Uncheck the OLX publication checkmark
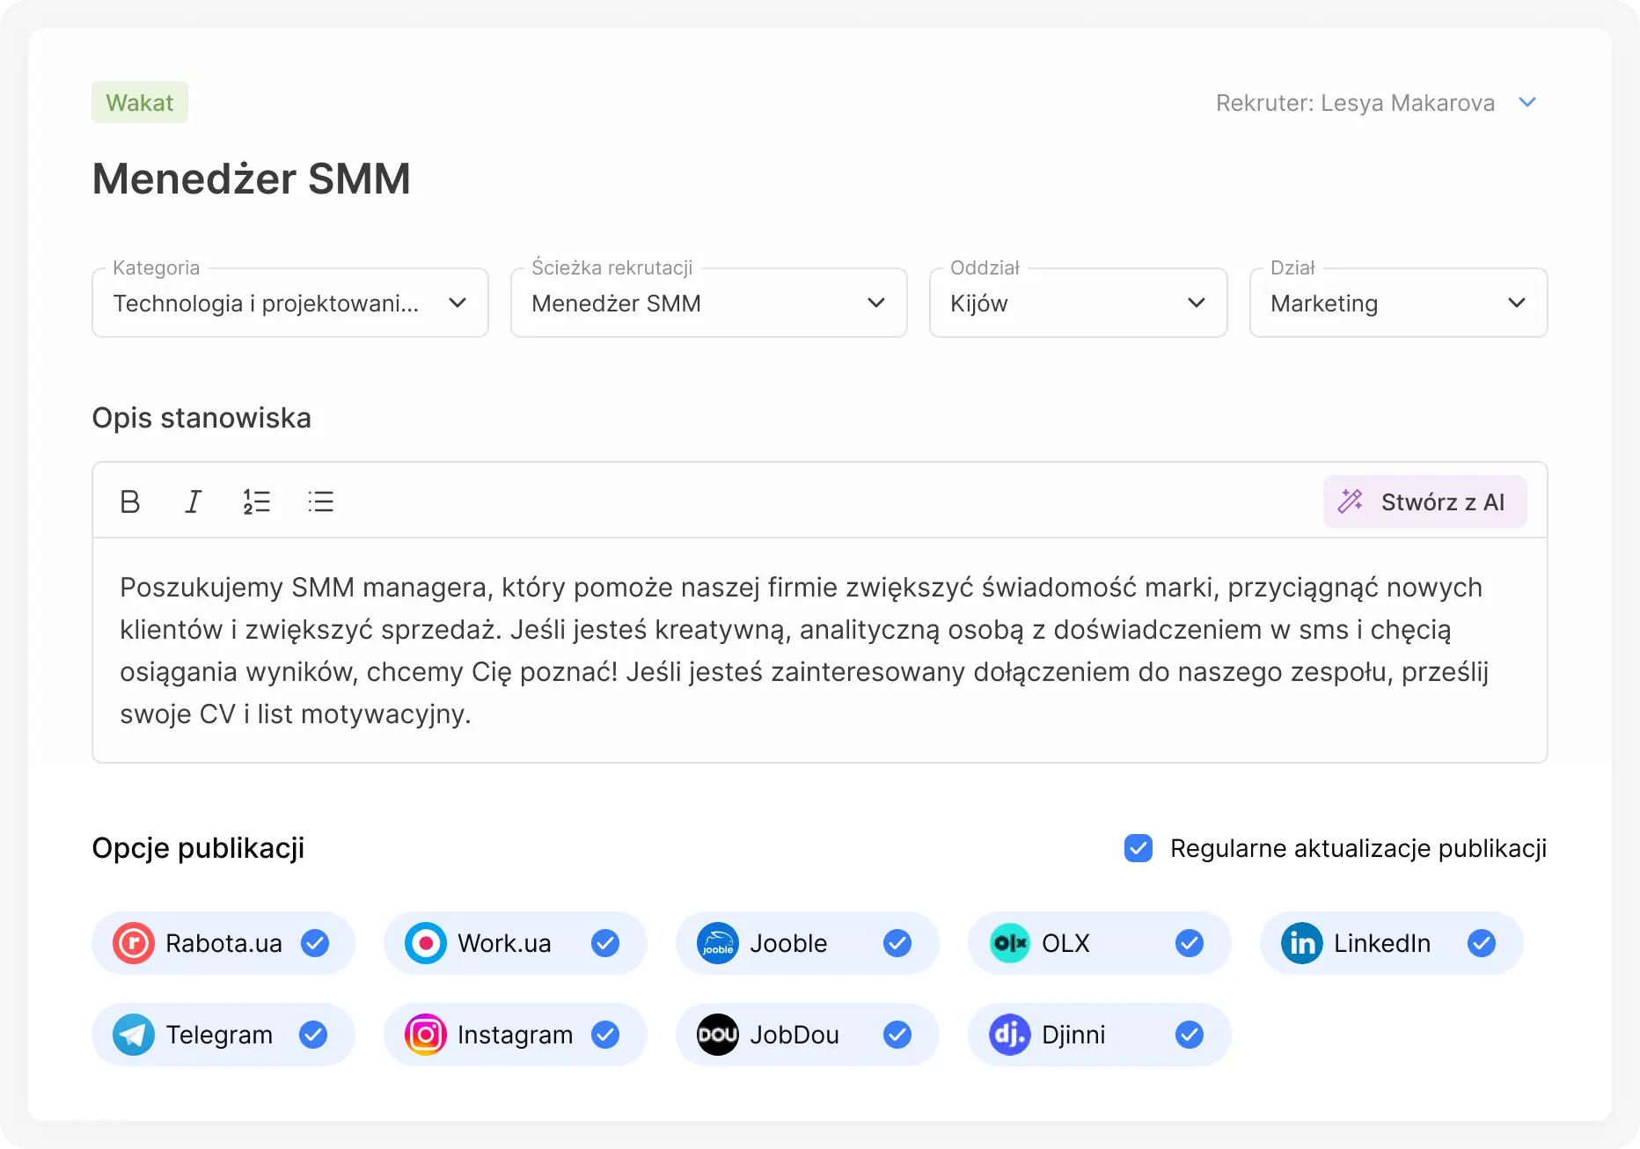Image resolution: width=1640 pixels, height=1149 pixels. point(1190,943)
